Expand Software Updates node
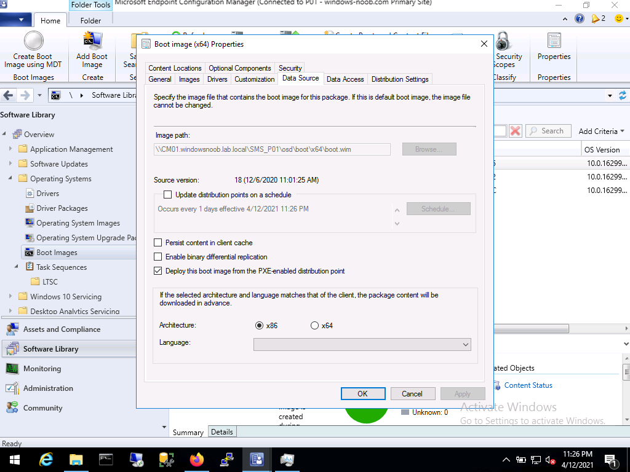This screenshot has width=630, height=472. (10, 163)
